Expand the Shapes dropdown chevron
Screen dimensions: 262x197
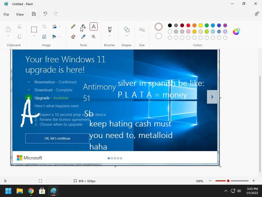[x=126, y=36]
